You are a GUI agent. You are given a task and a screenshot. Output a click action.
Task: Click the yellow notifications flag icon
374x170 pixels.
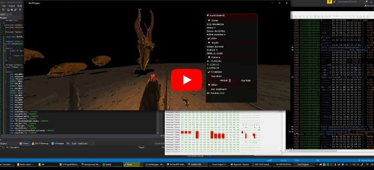pyautogui.click(x=329, y=2)
